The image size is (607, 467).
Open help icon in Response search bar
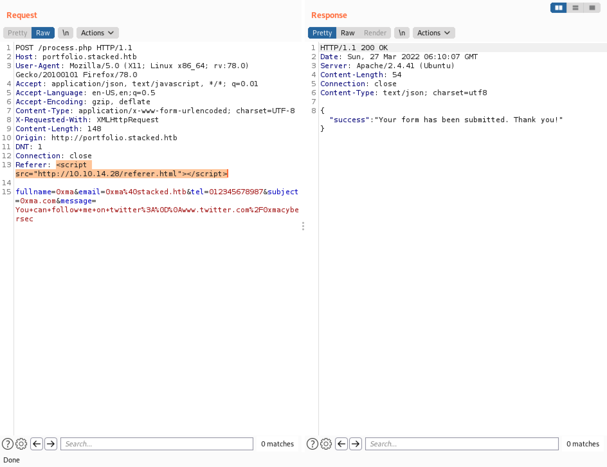[313, 444]
